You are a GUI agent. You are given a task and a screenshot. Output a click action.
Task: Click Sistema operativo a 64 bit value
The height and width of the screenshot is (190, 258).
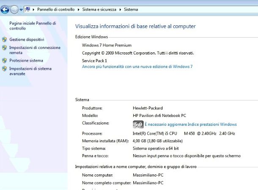coord(156,149)
